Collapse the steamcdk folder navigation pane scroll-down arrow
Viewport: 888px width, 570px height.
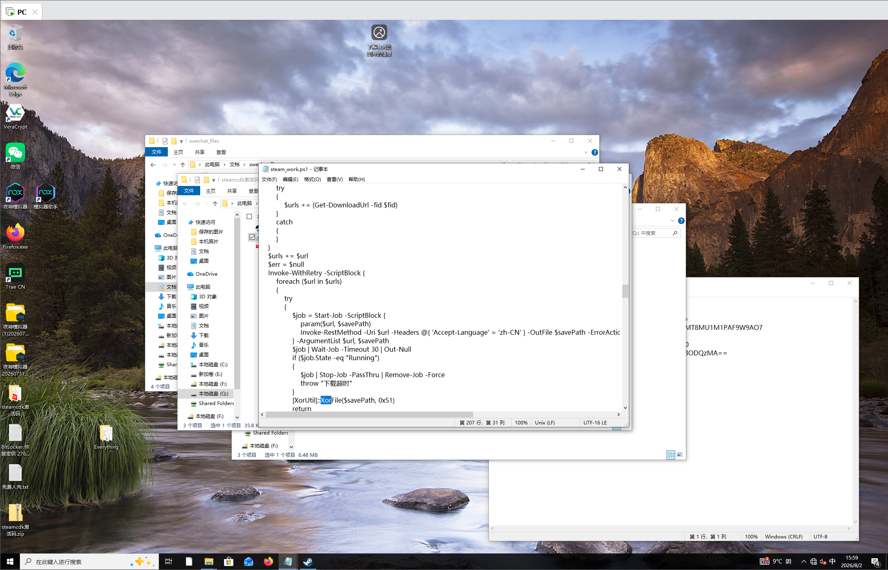[x=237, y=417]
